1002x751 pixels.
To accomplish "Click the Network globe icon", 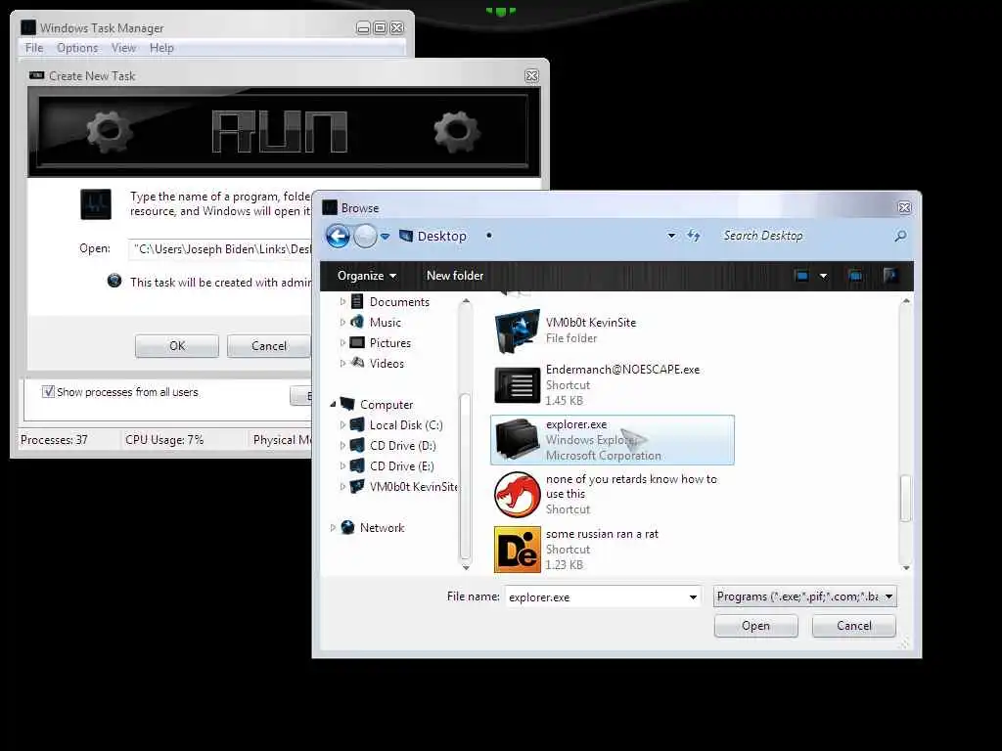I will point(347,527).
